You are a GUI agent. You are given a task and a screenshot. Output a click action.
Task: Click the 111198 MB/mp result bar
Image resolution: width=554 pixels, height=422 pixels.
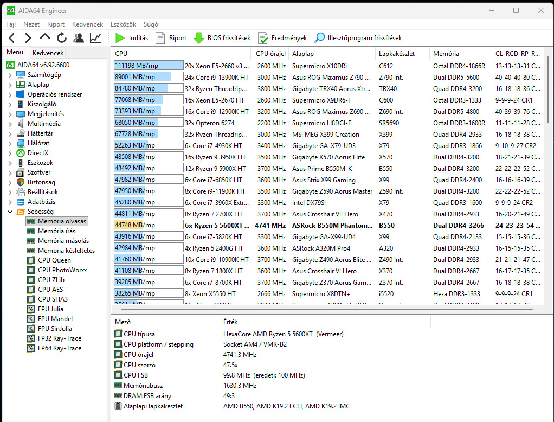pyautogui.click(x=149, y=66)
